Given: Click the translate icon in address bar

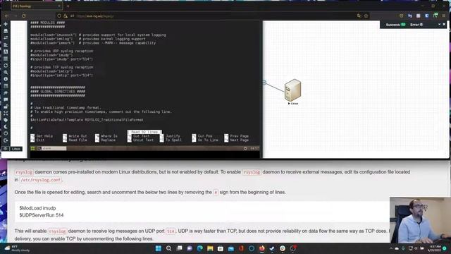Looking at the screenshot, I should point(359,16).
